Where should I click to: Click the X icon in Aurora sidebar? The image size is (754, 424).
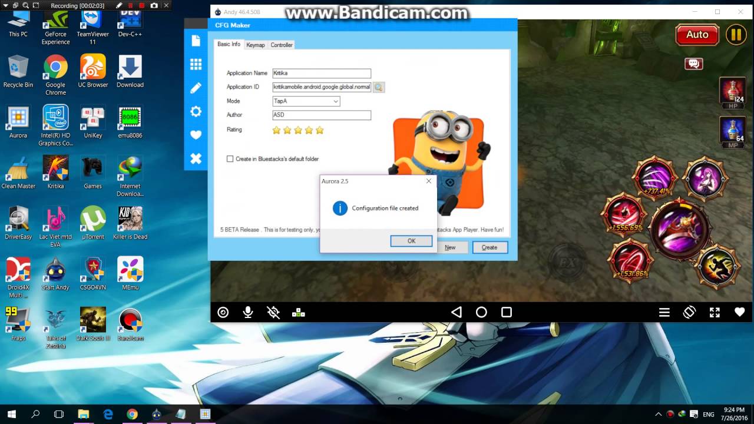(x=196, y=158)
